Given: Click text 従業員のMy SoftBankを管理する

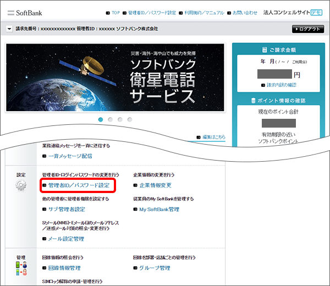Looking at the screenshot, I should pos(163,199).
